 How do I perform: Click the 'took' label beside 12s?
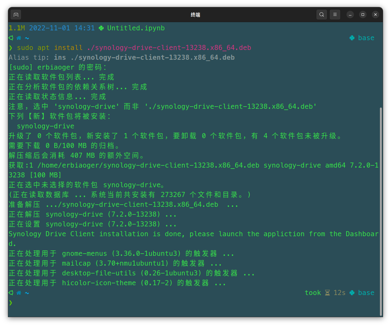313,293
